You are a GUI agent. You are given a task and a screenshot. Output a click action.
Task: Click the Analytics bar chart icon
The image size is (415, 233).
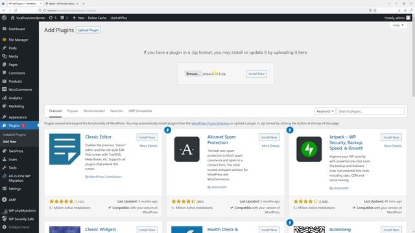coord(5,98)
